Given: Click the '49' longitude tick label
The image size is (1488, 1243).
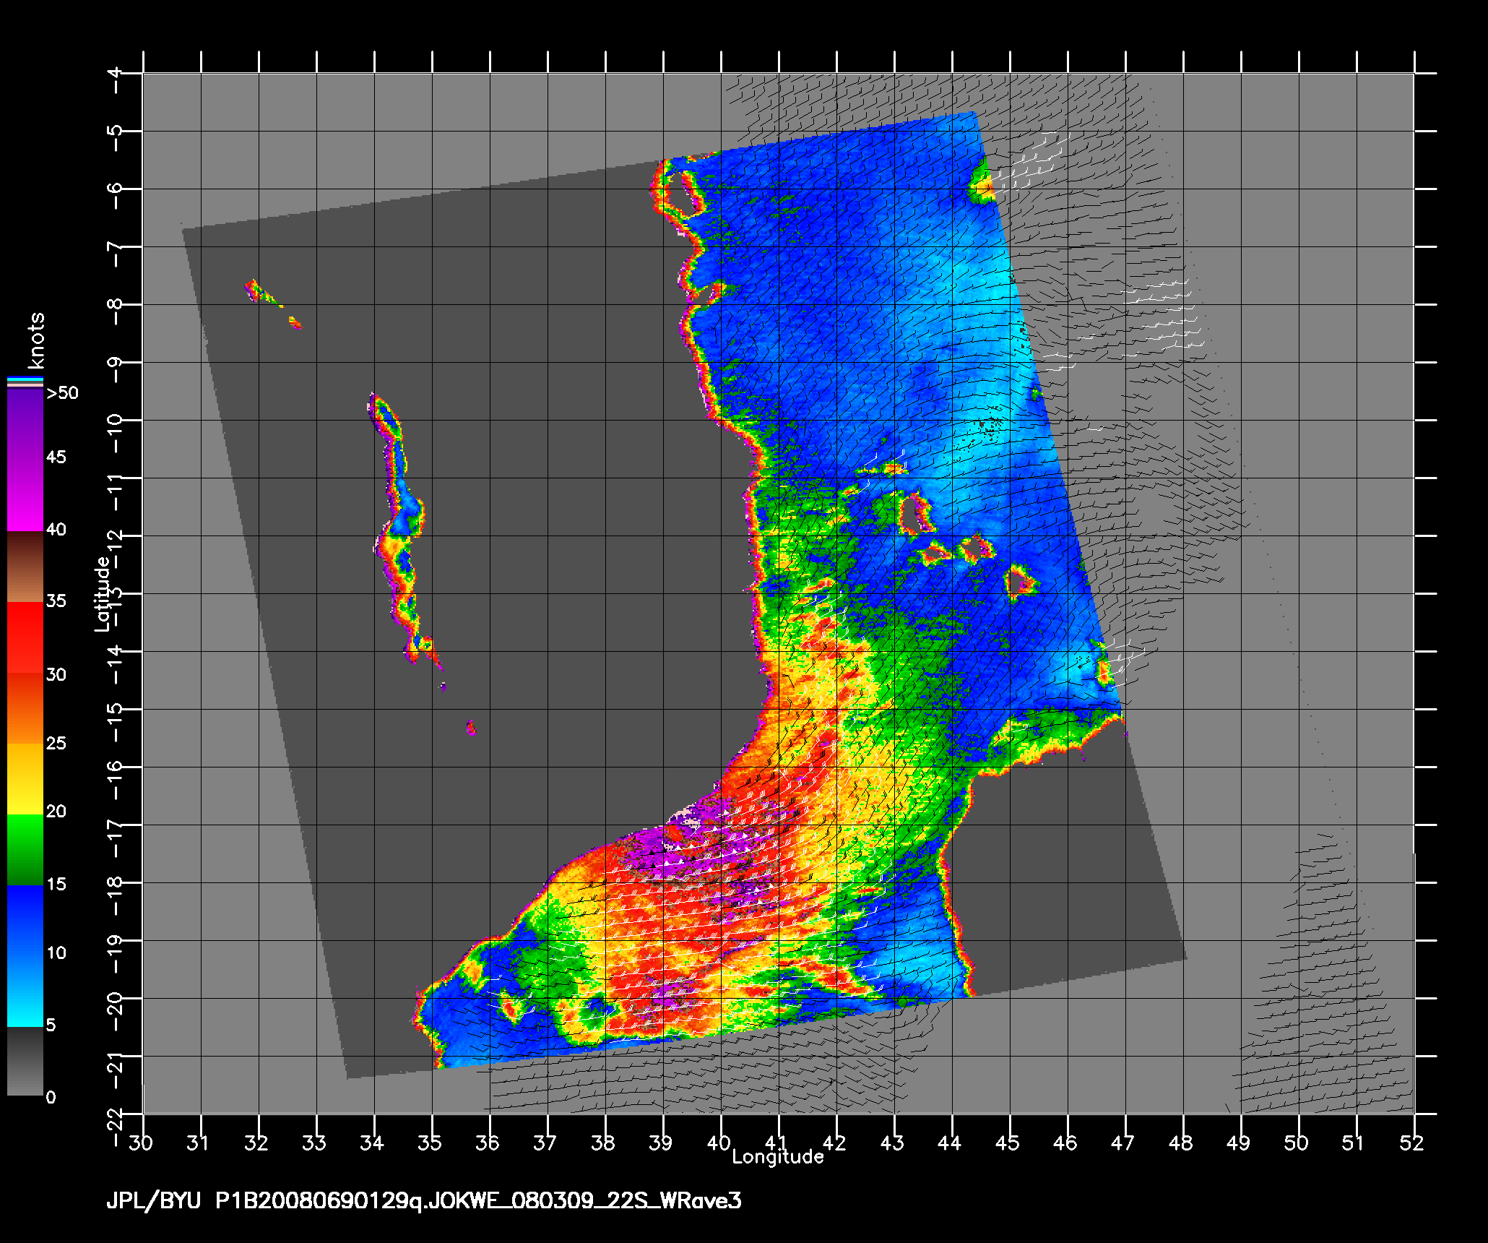Looking at the screenshot, I should [1239, 1143].
